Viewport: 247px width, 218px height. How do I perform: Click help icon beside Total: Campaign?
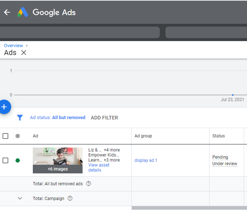[x=70, y=198]
